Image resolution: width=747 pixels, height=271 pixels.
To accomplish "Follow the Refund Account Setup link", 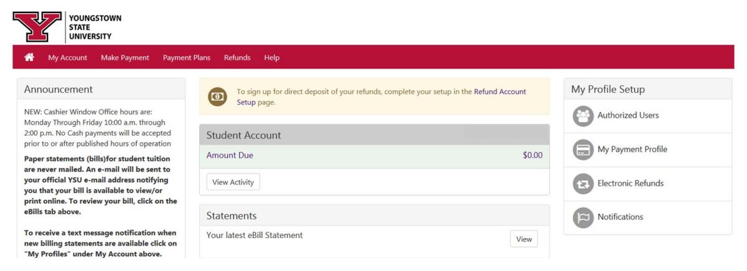I will [499, 91].
